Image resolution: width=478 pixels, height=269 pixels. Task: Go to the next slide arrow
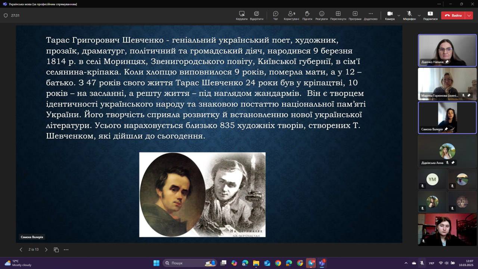46,250
